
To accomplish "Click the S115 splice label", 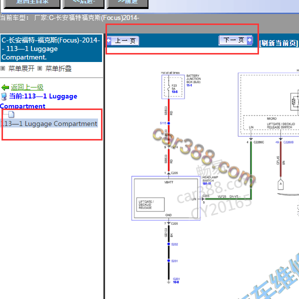I will (163, 123).
